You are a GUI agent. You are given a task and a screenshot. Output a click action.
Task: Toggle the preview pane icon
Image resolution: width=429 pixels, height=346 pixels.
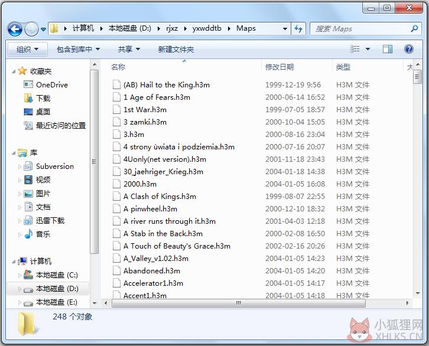click(x=388, y=49)
